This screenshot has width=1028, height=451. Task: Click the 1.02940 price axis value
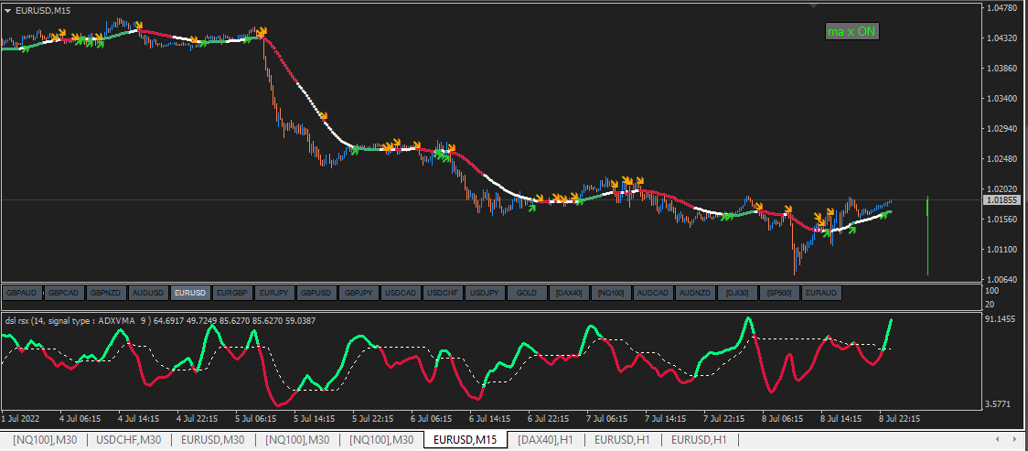coord(1001,128)
